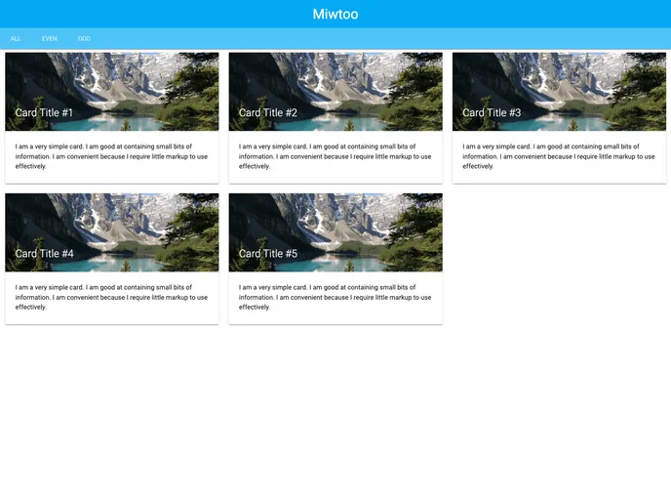The image size is (671, 500).
Task: Click the "Card Title #1" heading
Action: [x=44, y=112]
